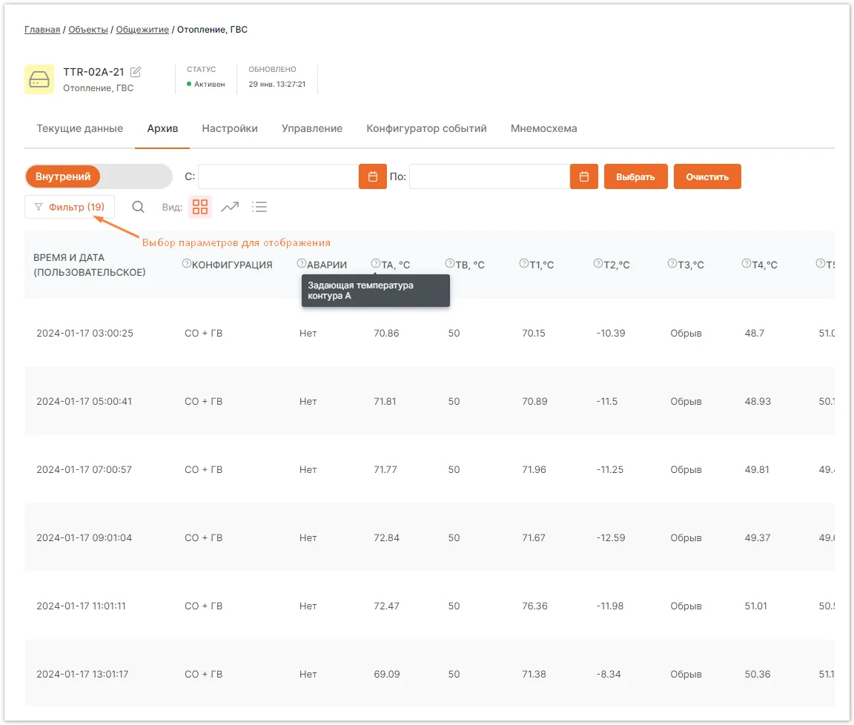Image resolution: width=854 pixels, height=725 pixels.
Task: Follow the Главная breadcrumb link
Action: pyautogui.click(x=42, y=30)
